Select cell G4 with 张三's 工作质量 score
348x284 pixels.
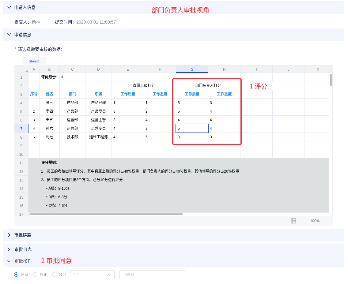[x=192, y=103]
